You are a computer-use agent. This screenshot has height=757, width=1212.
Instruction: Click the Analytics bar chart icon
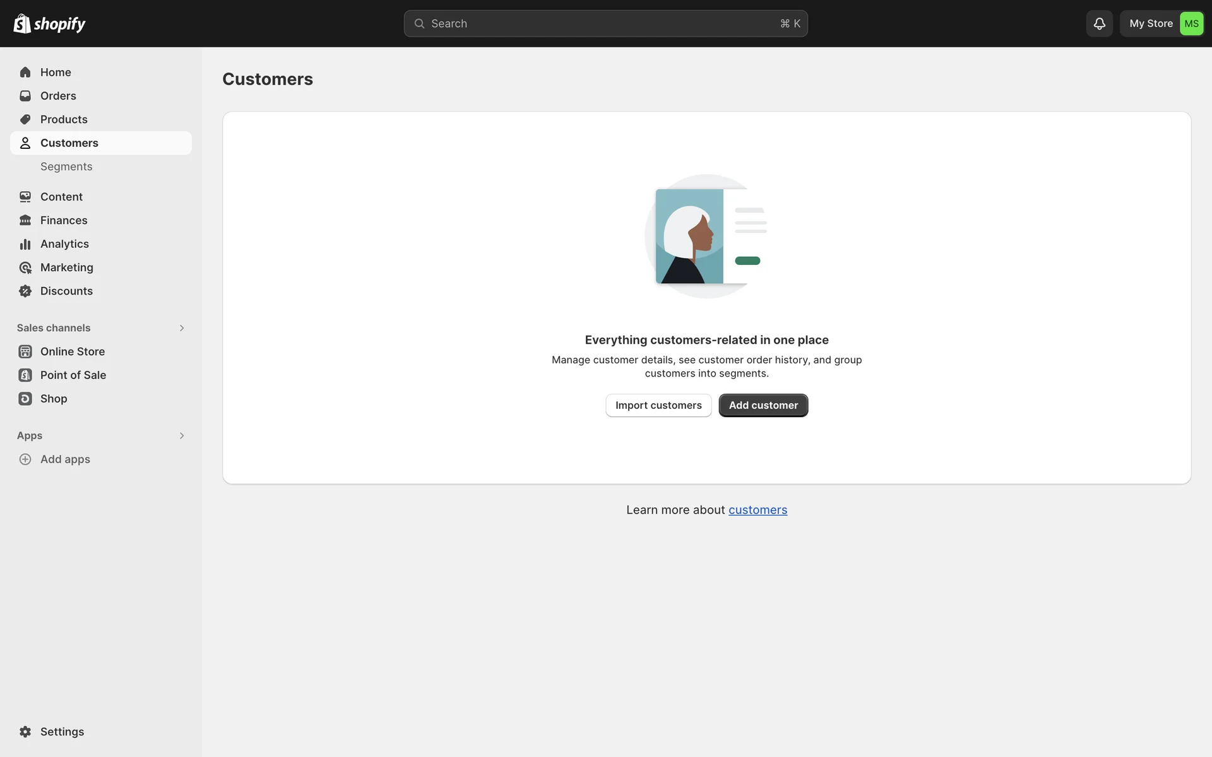(25, 244)
